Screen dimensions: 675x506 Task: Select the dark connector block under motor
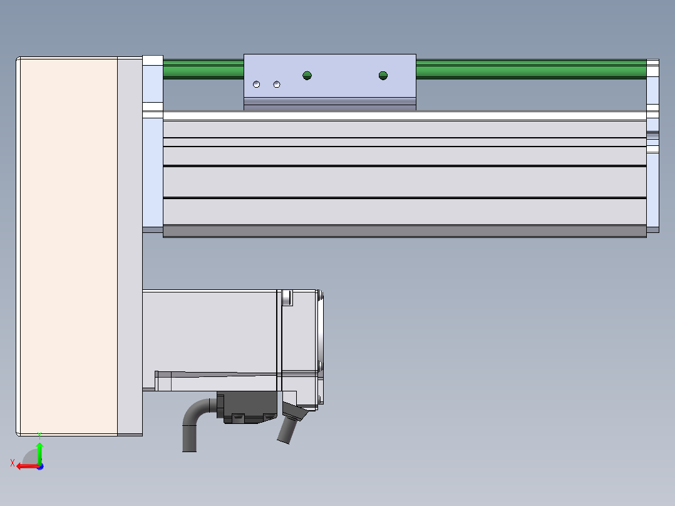coord(247,407)
